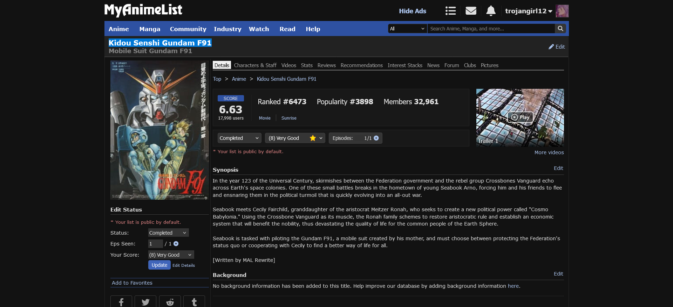
Task: Click 'here' link to add background info
Action: coord(513,286)
